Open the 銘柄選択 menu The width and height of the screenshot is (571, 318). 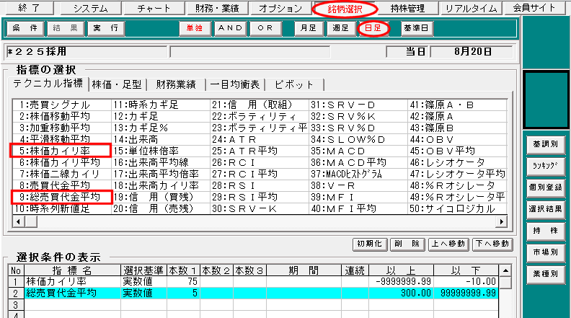[345, 9]
